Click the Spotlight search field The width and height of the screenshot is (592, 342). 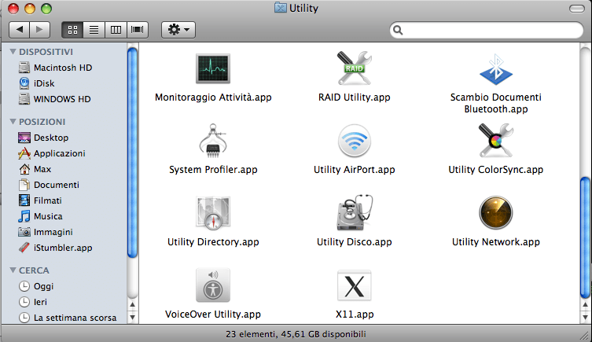coord(487,30)
